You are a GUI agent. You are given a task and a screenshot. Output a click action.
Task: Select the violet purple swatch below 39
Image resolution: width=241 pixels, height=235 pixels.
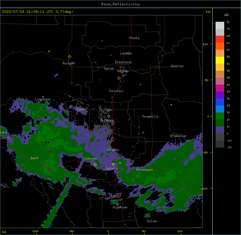click(x=220, y=95)
